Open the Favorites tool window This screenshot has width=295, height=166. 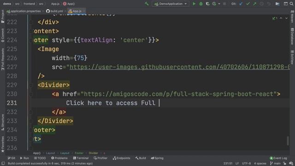[3, 144]
